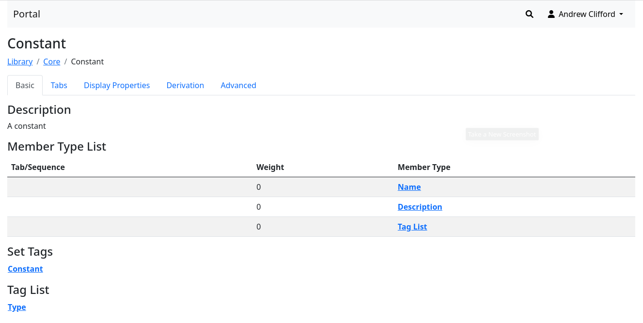
Task: Click the search magnifier icon
Action: tap(529, 15)
